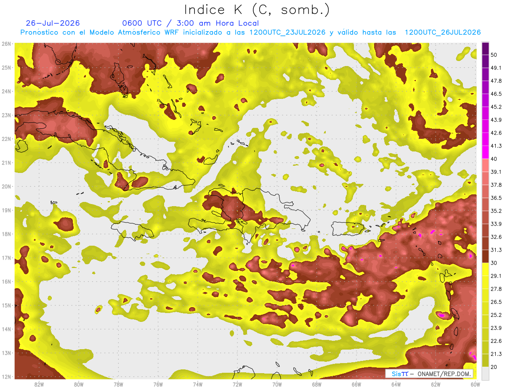
Task: Click the color bar value '26.5'
Action: pos(496,302)
